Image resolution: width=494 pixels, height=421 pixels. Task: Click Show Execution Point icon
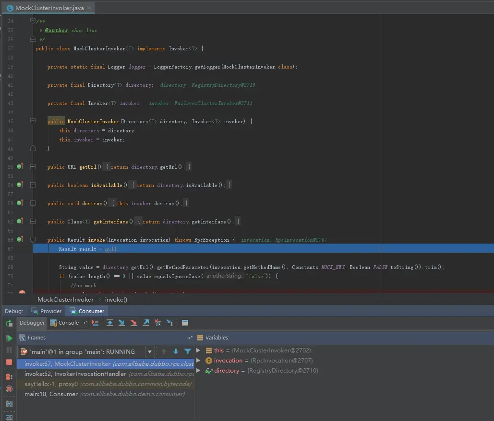(95, 323)
